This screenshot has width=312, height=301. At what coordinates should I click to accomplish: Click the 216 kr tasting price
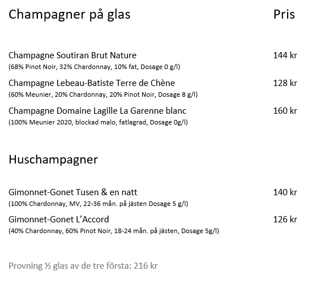[146, 266]
